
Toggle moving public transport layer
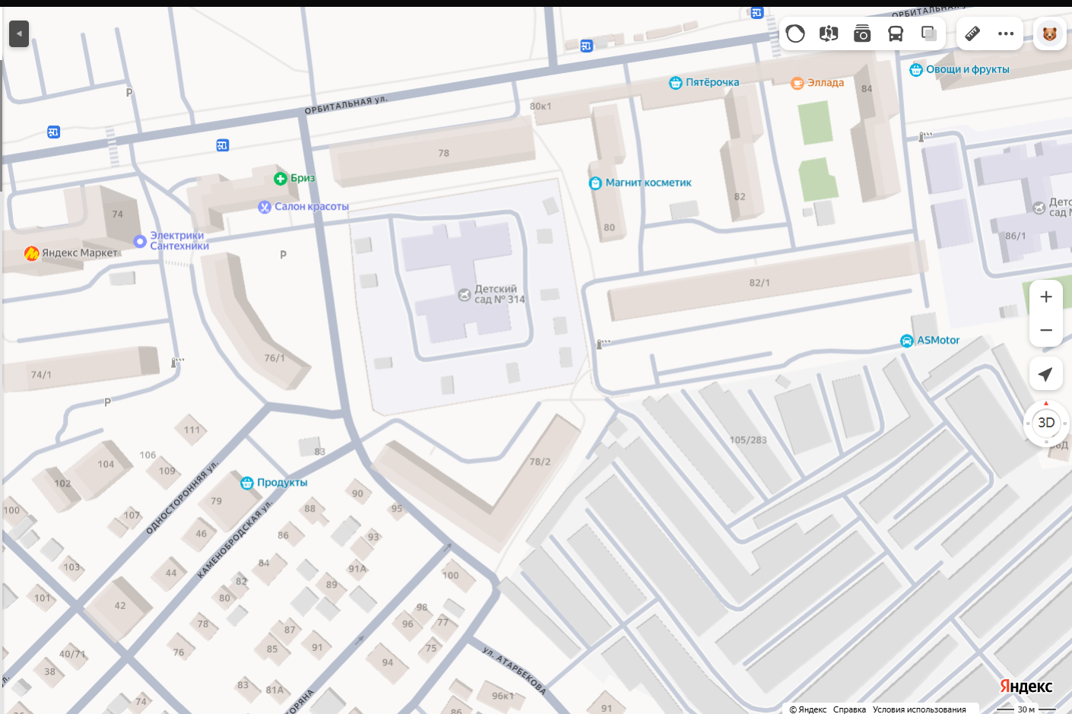(896, 33)
